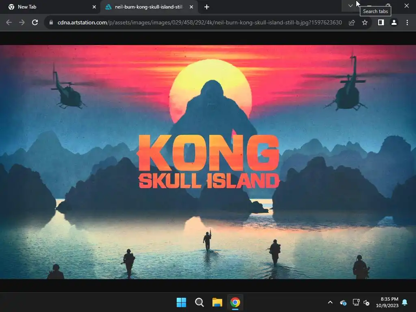Close the New Tab tab
Image resolution: width=416 pixels, height=312 pixels.
point(94,7)
